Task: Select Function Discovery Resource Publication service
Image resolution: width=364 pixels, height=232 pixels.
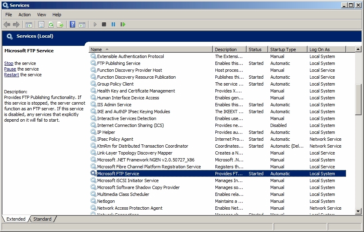Action: click(136, 77)
